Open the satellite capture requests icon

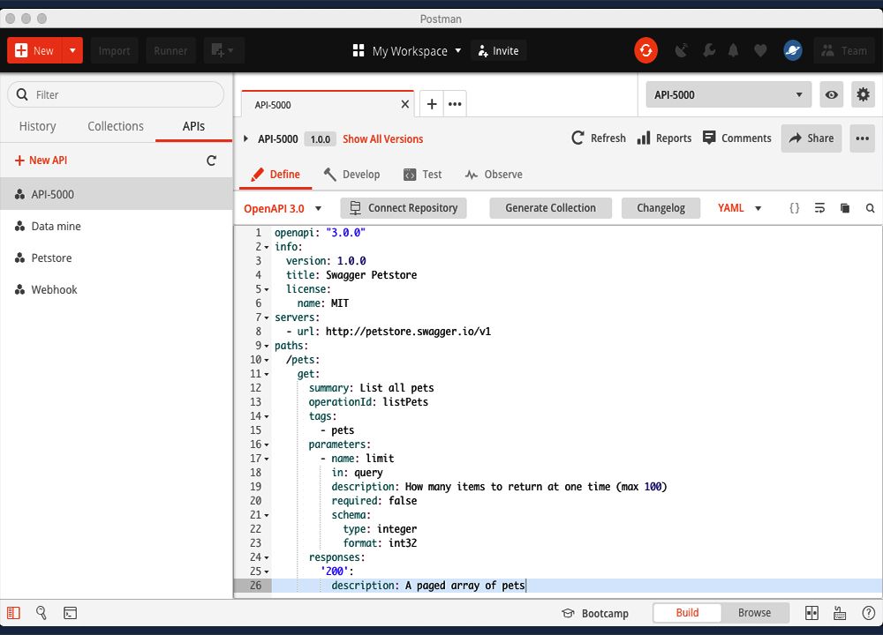pos(682,50)
